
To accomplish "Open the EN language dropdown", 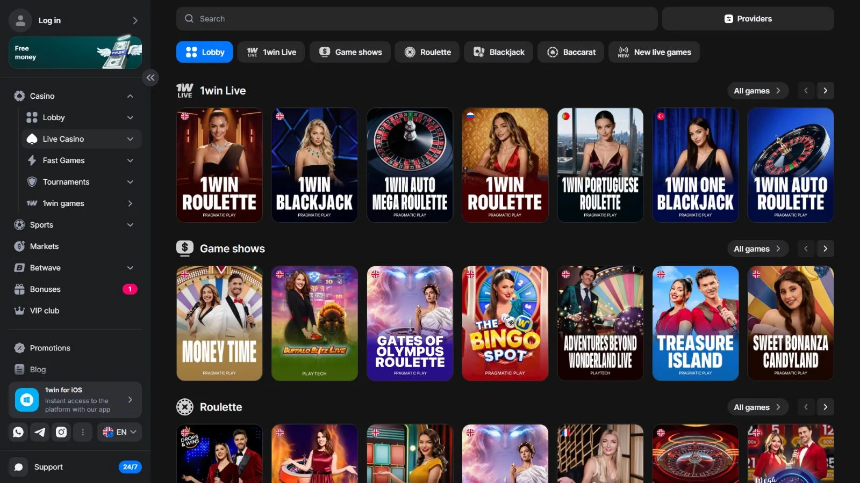I will [x=119, y=432].
